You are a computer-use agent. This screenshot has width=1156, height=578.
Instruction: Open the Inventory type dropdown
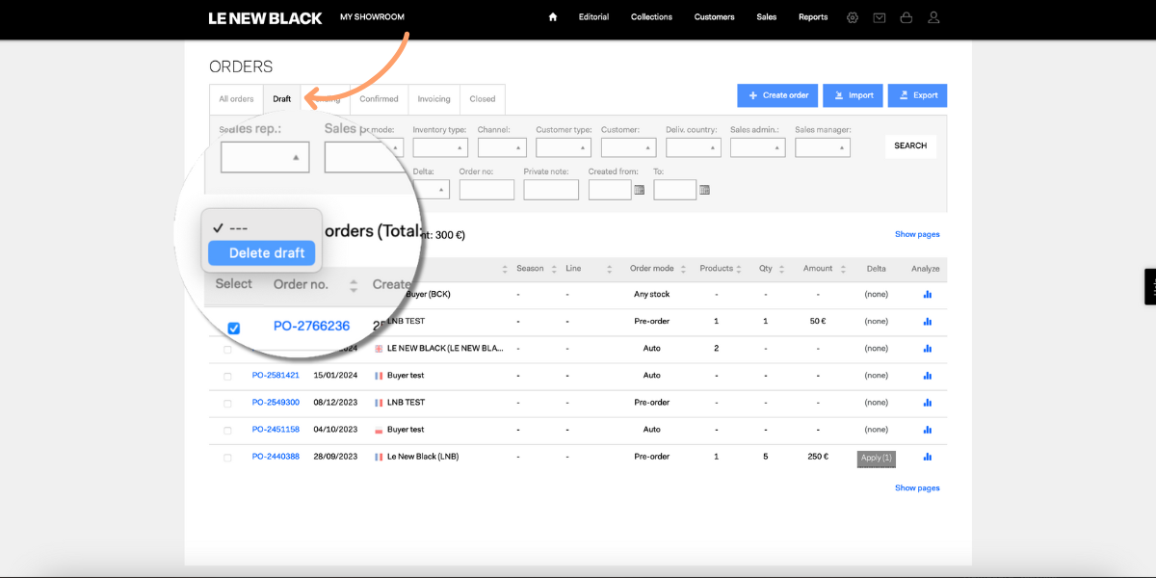440,147
